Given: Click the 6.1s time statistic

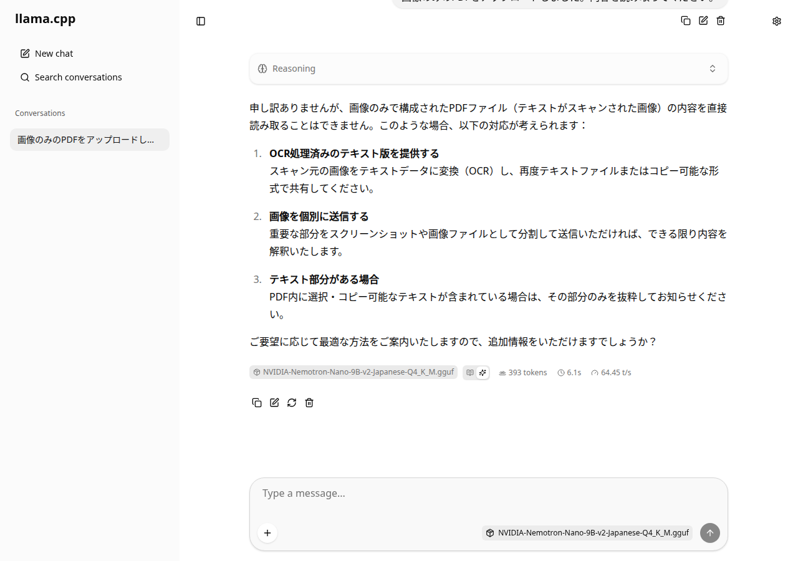Looking at the screenshot, I should tap(569, 373).
